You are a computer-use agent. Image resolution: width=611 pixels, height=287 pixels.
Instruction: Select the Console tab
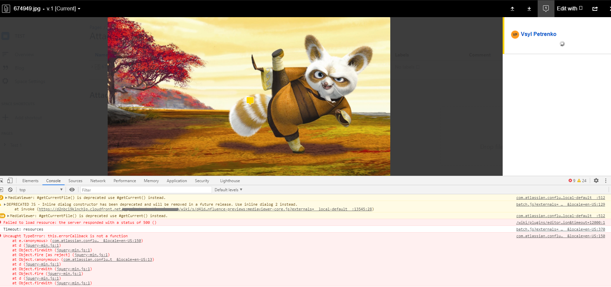coord(53,181)
